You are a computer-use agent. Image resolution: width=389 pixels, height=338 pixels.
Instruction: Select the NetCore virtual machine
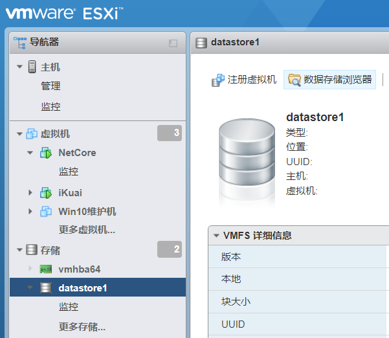point(77,153)
